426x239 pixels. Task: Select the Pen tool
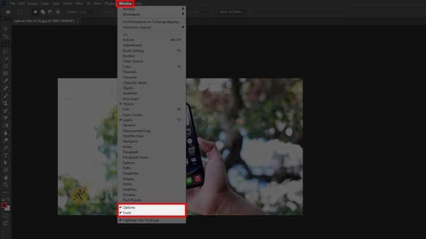coord(5,148)
